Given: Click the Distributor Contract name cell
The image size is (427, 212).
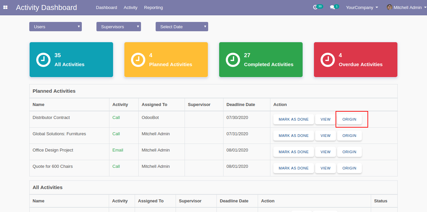Looking at the screenshot, I should 69,119.
